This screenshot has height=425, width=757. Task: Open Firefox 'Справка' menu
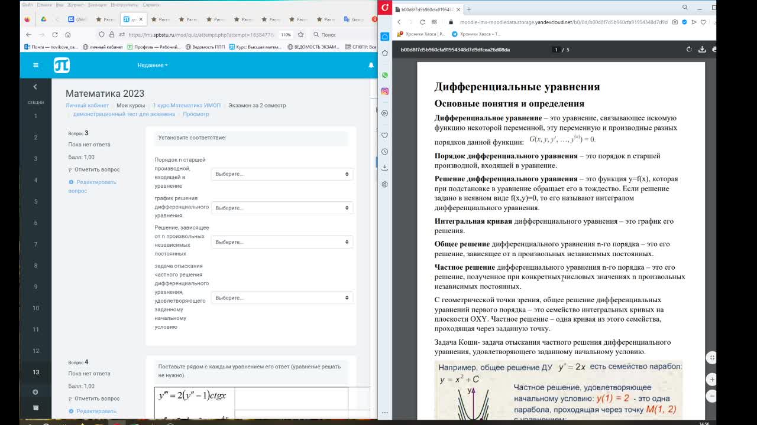pyautogui.click(x=151, y=5)
